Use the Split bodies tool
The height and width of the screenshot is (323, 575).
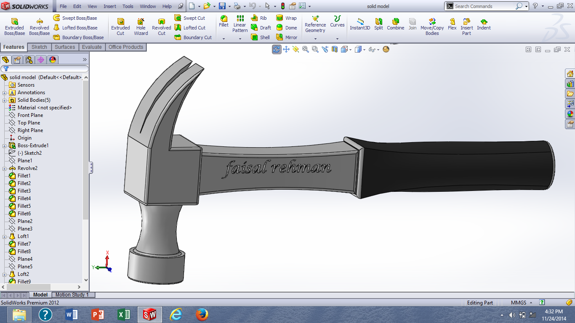pyautogui.click(x=379, y=24)
